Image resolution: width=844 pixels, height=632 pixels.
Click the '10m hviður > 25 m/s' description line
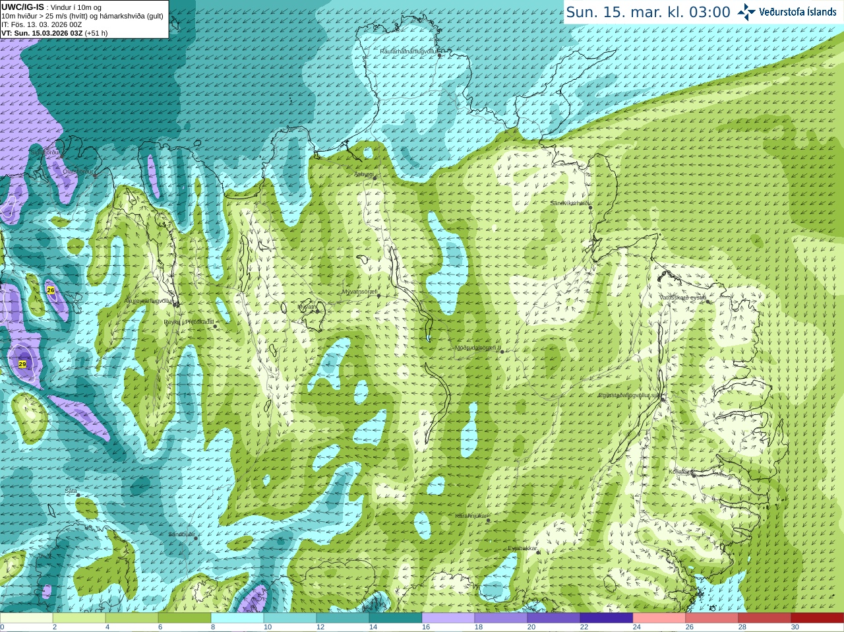(82, 16)
